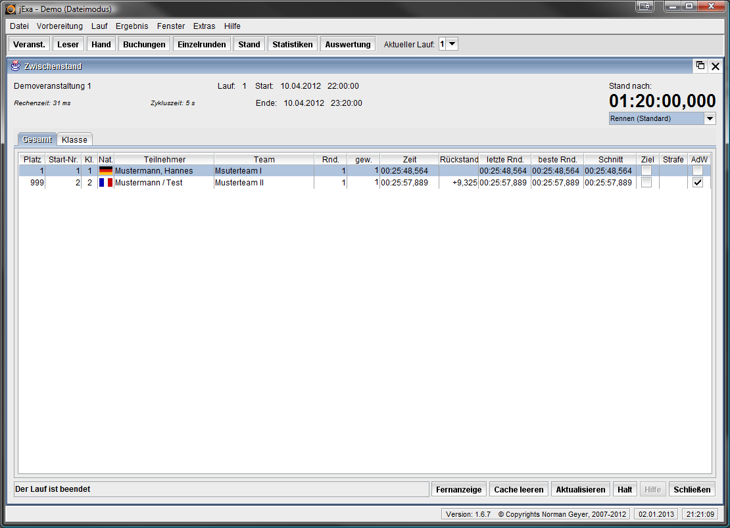Toggle Ziel checkbox for Mustermann / Test
Viewport: 730px width, 528px height.
point(646,183)
